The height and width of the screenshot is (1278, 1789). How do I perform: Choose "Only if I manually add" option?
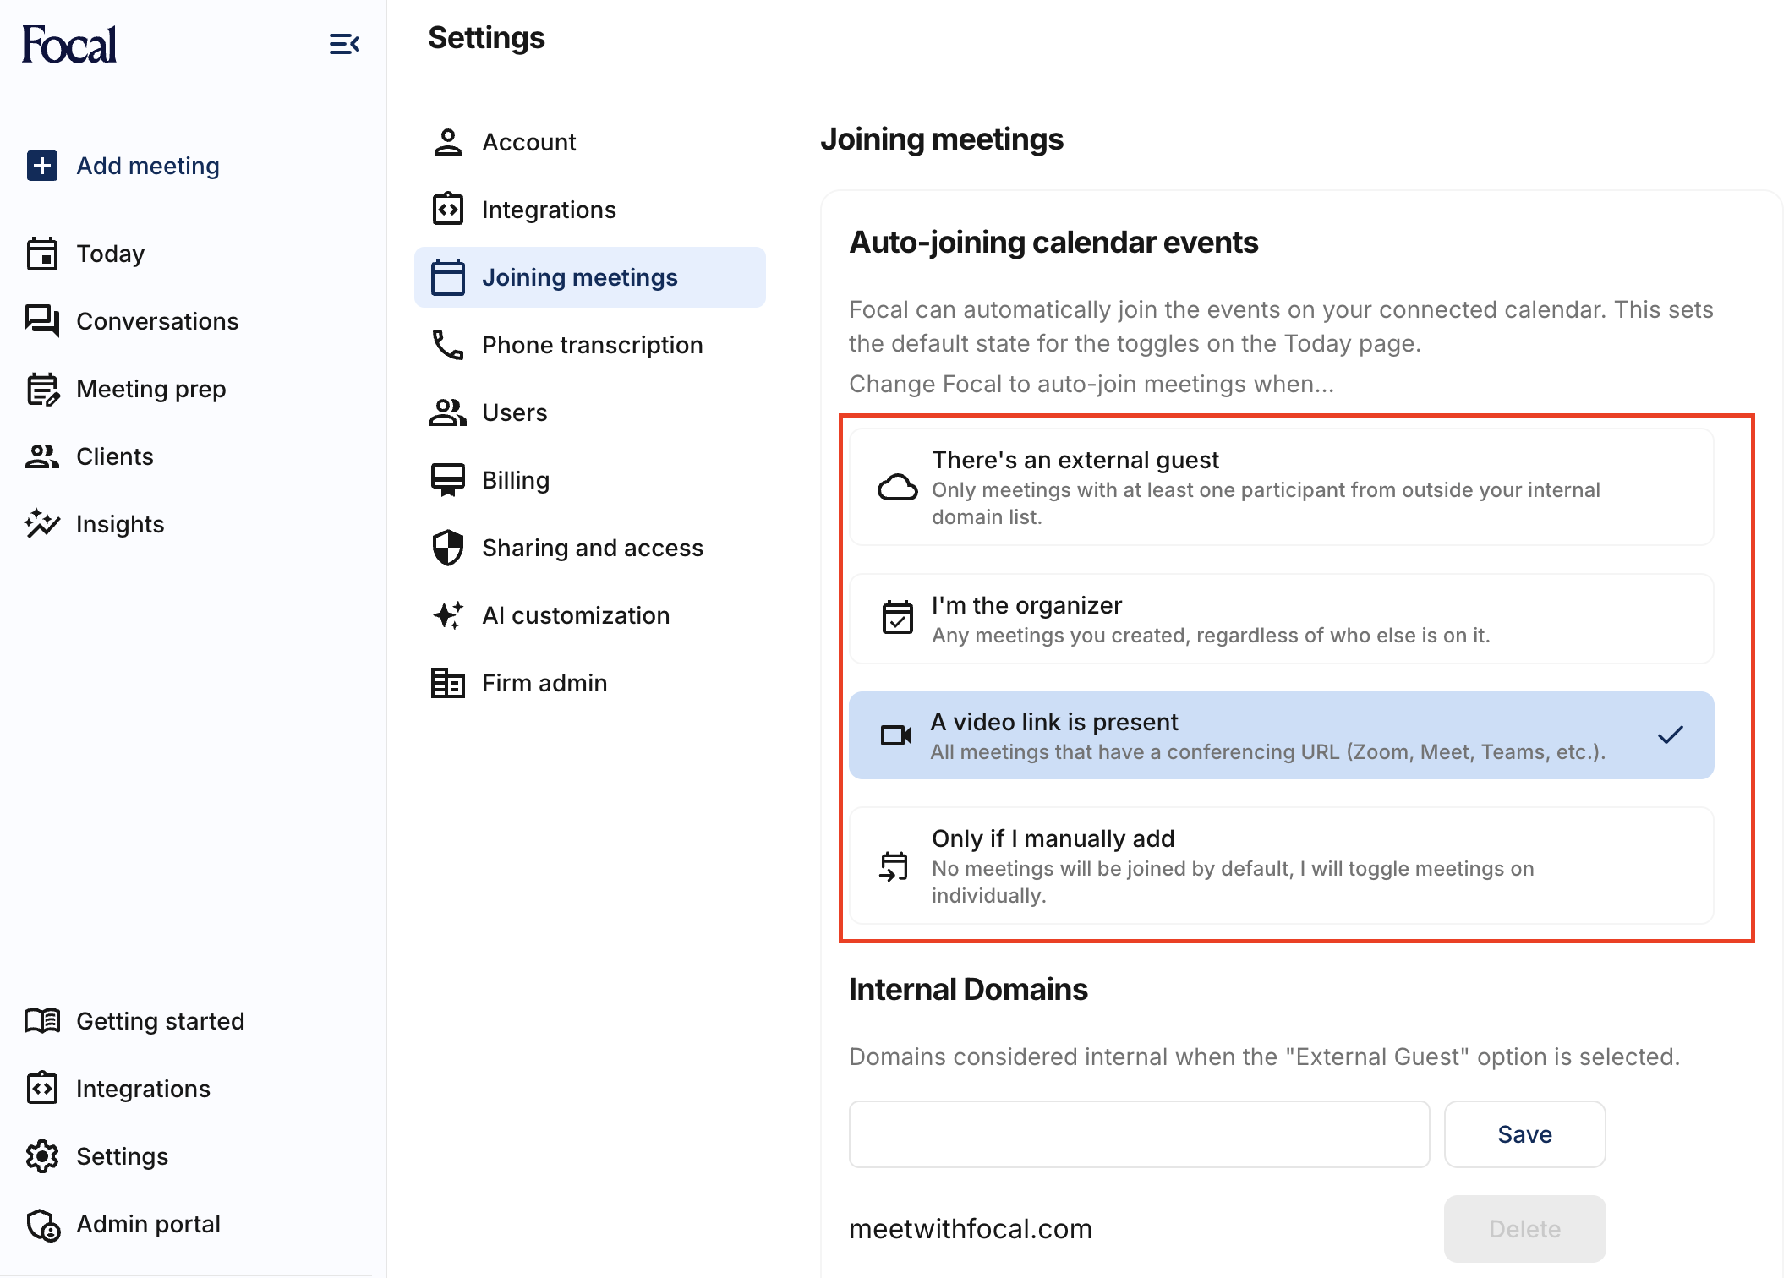(x=1281, y=866)
